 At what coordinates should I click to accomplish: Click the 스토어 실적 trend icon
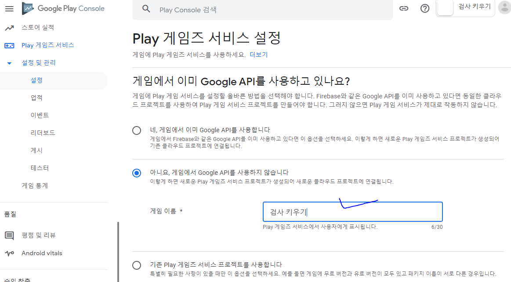(10, 28)
